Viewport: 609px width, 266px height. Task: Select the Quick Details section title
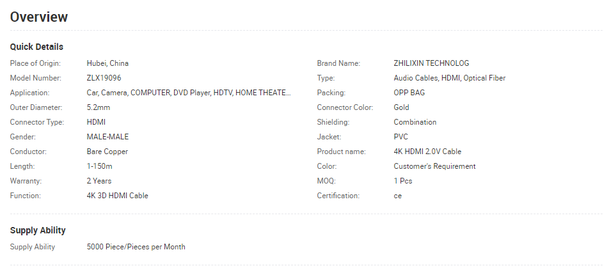point(36,47)
